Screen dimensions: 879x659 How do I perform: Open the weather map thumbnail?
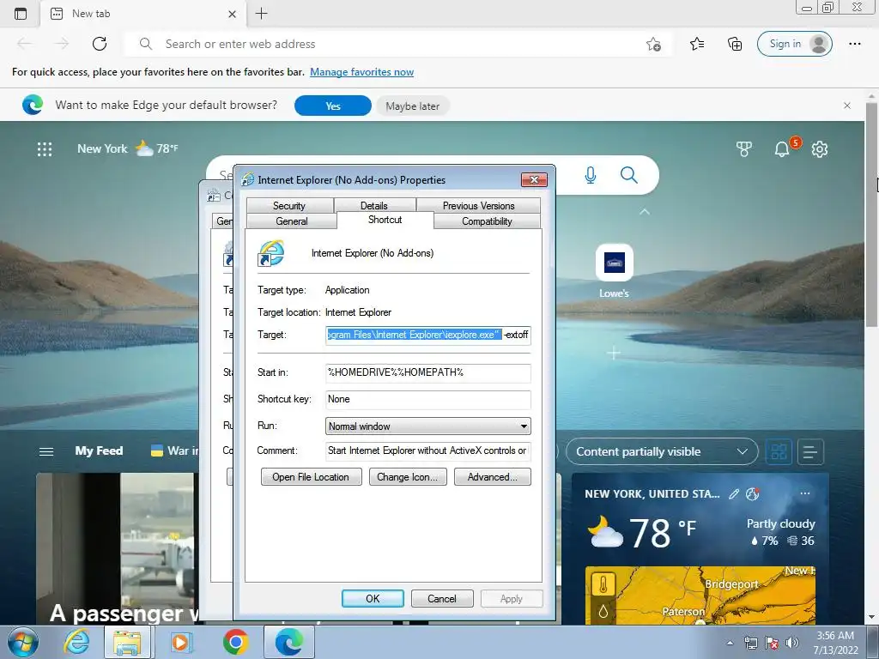700,596
